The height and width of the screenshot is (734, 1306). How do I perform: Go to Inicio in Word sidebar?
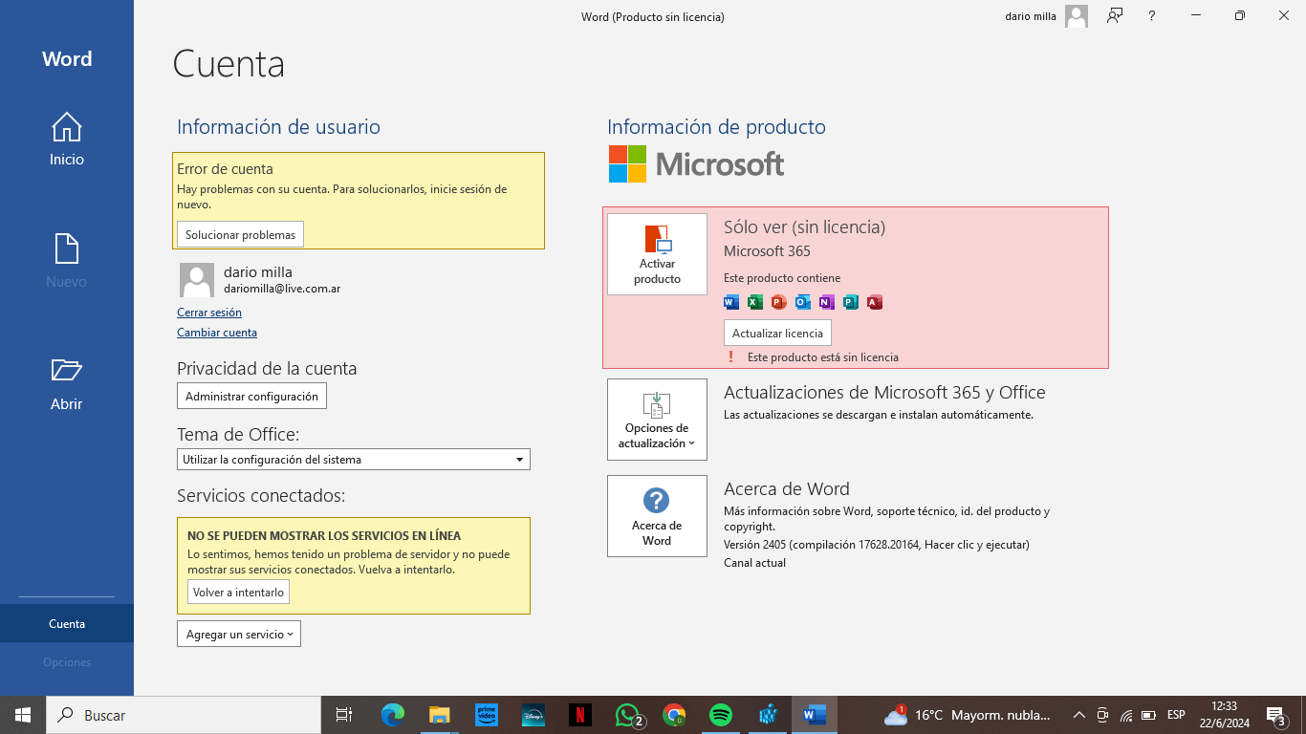tap(67, 140)
